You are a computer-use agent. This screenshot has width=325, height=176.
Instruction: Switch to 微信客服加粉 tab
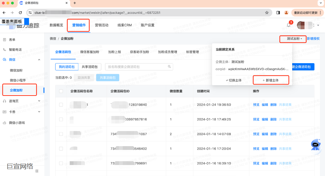pos(90,52)
